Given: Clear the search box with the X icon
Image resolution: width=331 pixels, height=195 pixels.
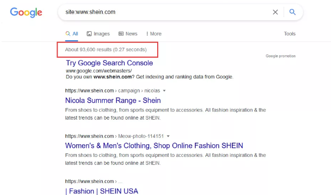Looking at the screenshot, I should tap(275, 12).
